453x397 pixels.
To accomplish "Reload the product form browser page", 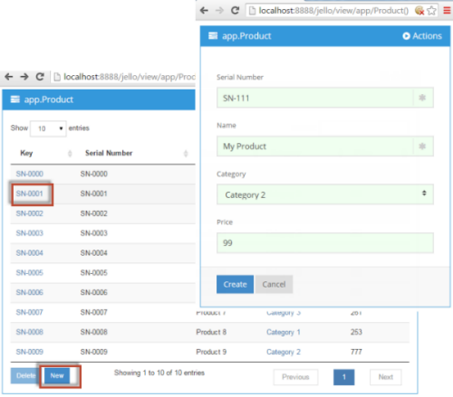I will (x=235, y=11).
